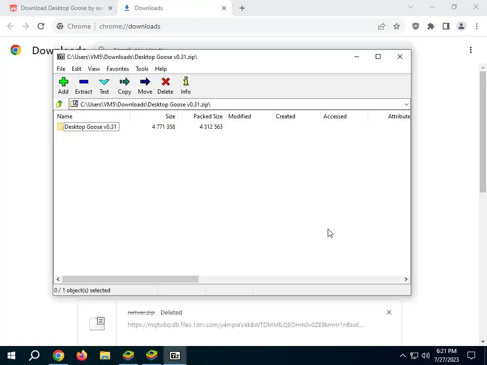Image resolution: width=487 pixels, height=365 pixels.
Task: Click the Chrome back arrow
Action: [10, 27]
